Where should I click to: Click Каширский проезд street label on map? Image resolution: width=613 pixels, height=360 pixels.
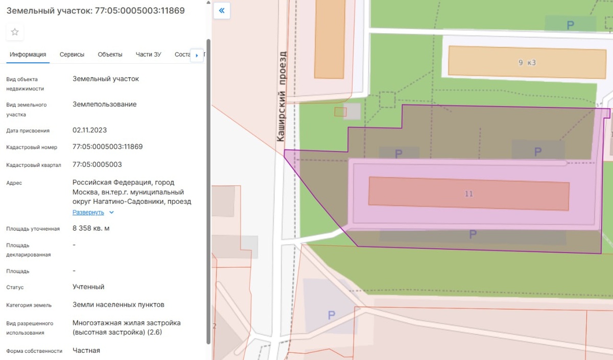[280, 96]
